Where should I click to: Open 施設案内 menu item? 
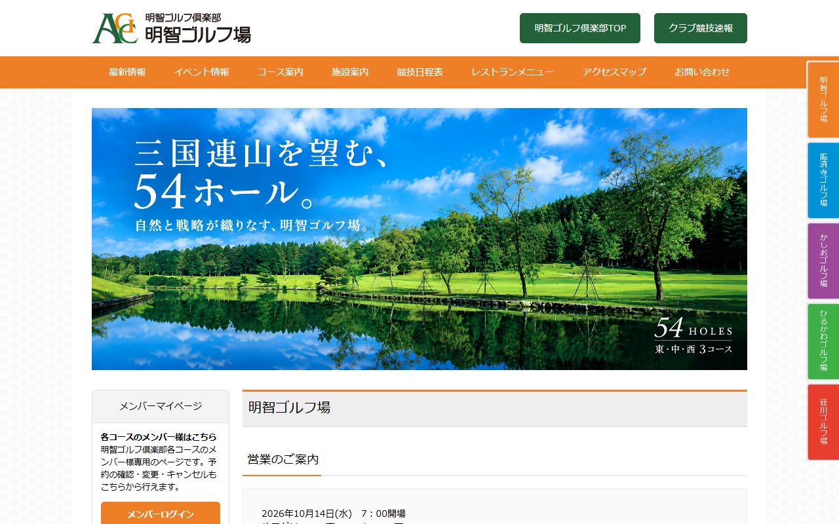[x=350, y=72]
